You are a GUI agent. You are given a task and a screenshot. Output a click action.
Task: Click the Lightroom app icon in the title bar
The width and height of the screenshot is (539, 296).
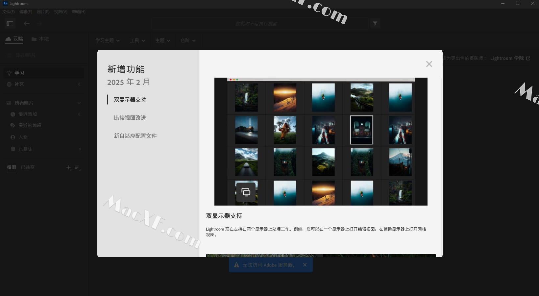(5, 3)
